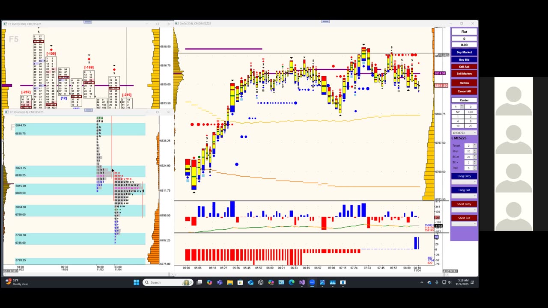548x308 pixels.
Task: Click the Sell Ask button
Action: (464, 67)
